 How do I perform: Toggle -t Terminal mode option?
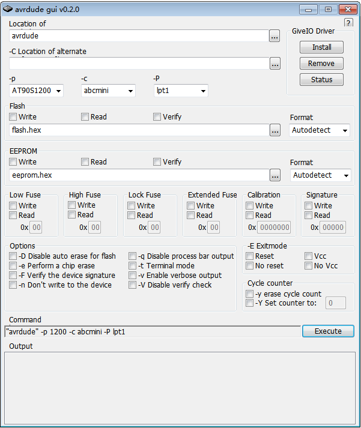pos(132,265)
